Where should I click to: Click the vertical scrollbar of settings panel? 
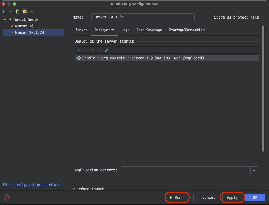coord(263,89)
